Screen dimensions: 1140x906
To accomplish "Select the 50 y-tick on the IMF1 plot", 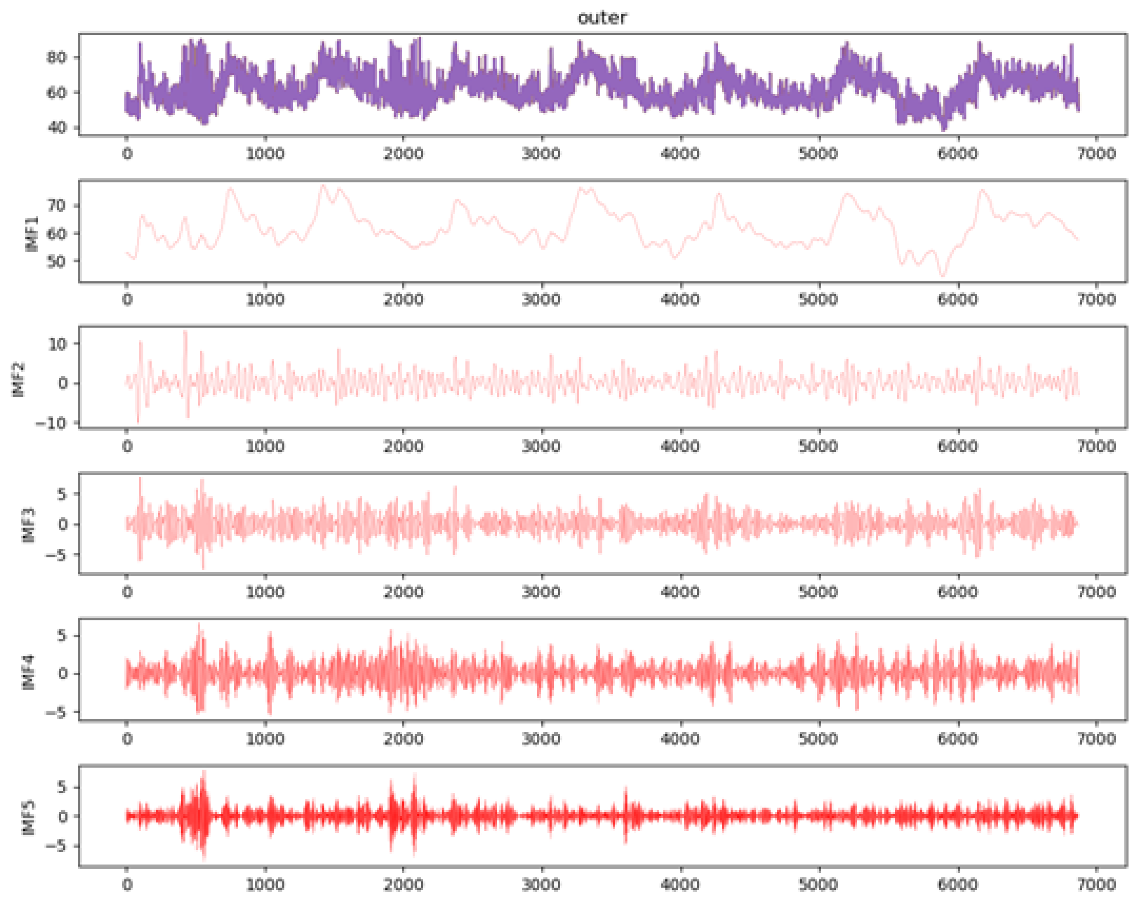I will point(57,261).
